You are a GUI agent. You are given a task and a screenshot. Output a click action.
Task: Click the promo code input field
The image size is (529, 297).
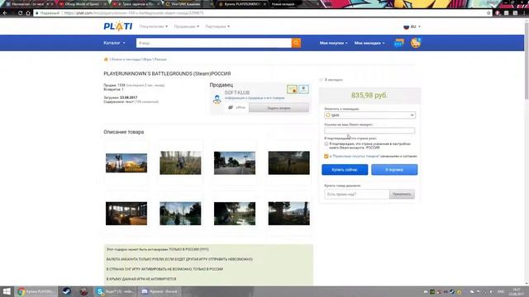coord(356,194)
